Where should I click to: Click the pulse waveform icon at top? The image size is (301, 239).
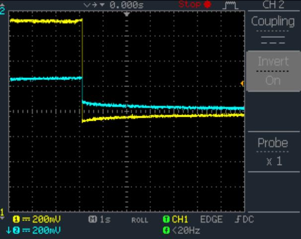[x=230, y=5]
